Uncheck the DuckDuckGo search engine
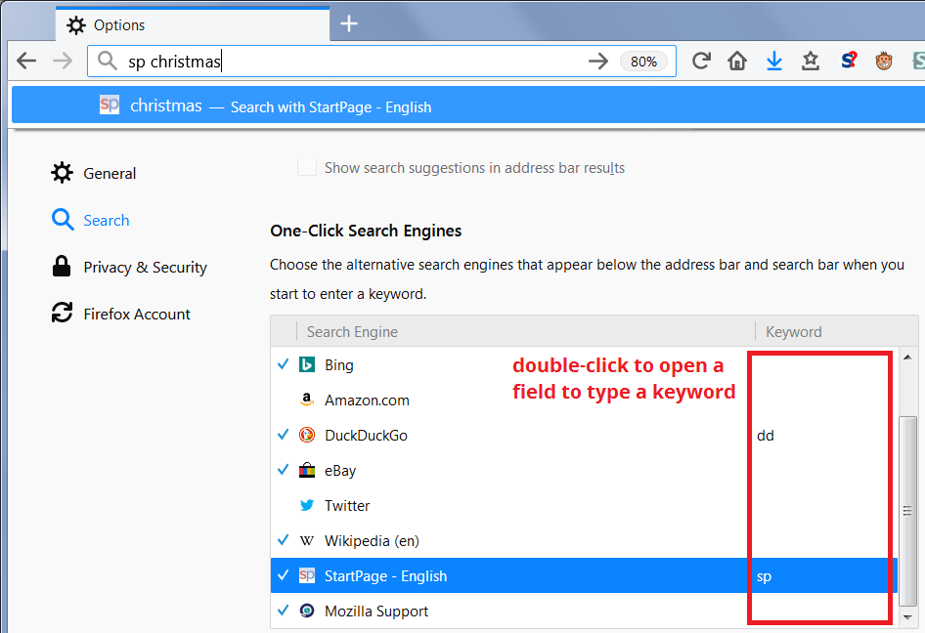925x633 pixels. (x=284, y=435)
